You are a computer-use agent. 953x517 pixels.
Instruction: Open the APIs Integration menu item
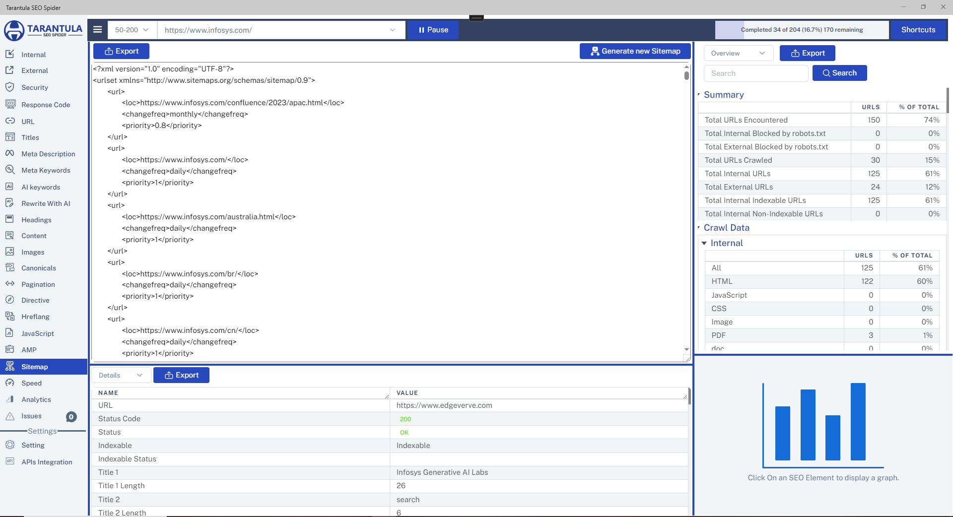pyautogui.click(x=47, y=462)
